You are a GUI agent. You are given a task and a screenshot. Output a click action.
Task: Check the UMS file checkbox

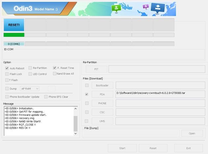87,121
